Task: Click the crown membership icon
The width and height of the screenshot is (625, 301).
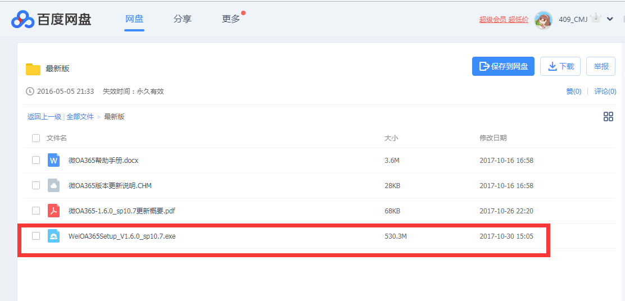Action: coord(596,19)
